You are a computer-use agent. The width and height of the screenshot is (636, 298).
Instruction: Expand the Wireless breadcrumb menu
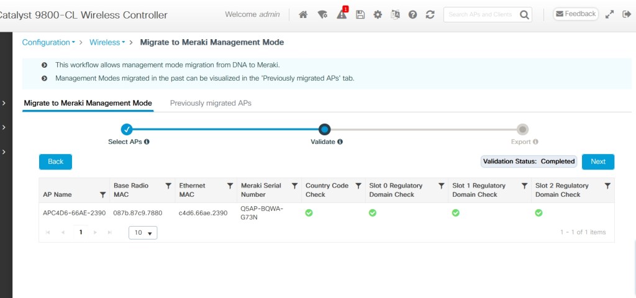click(107, 42)
